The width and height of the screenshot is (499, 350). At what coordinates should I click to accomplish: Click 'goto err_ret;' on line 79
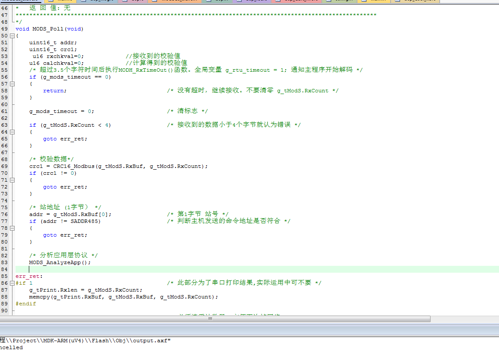tap(65, 235)
